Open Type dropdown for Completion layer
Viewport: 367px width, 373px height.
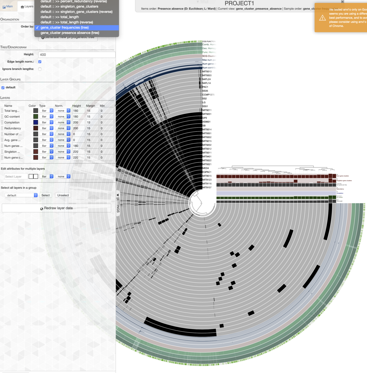pos(46,122)
